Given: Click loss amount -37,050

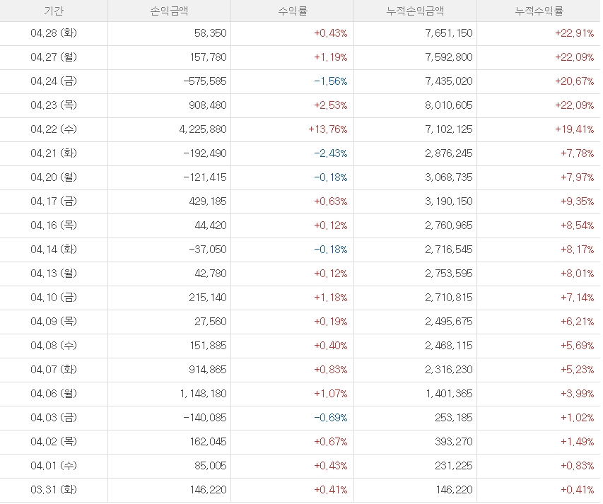Looking at the screenshot, I should (x=208, y=249).
